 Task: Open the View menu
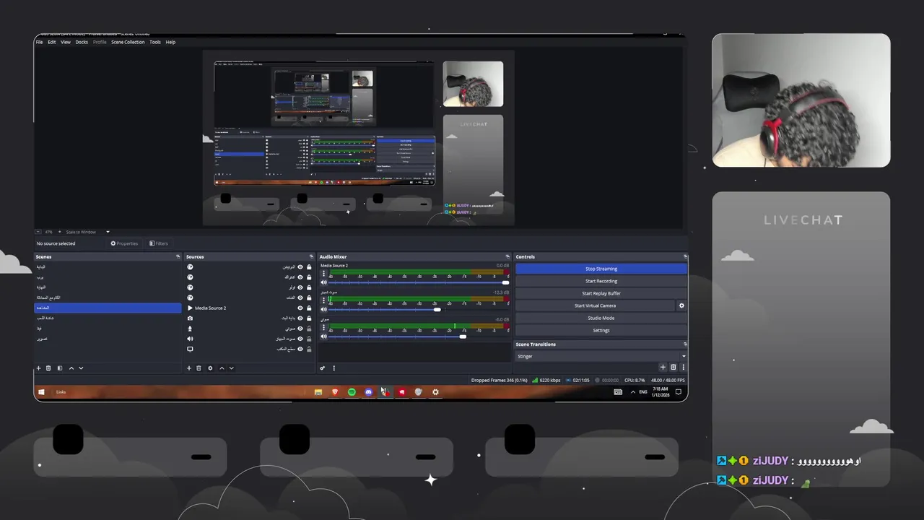point(66,42)
